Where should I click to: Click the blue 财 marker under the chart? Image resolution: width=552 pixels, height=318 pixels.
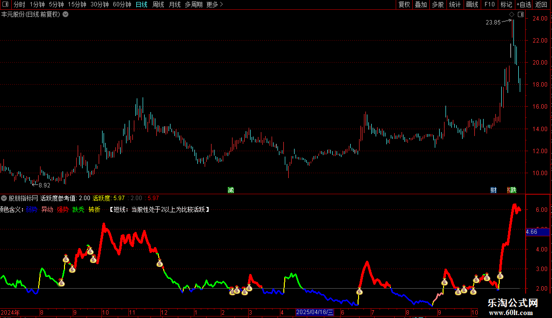point(493,190)
